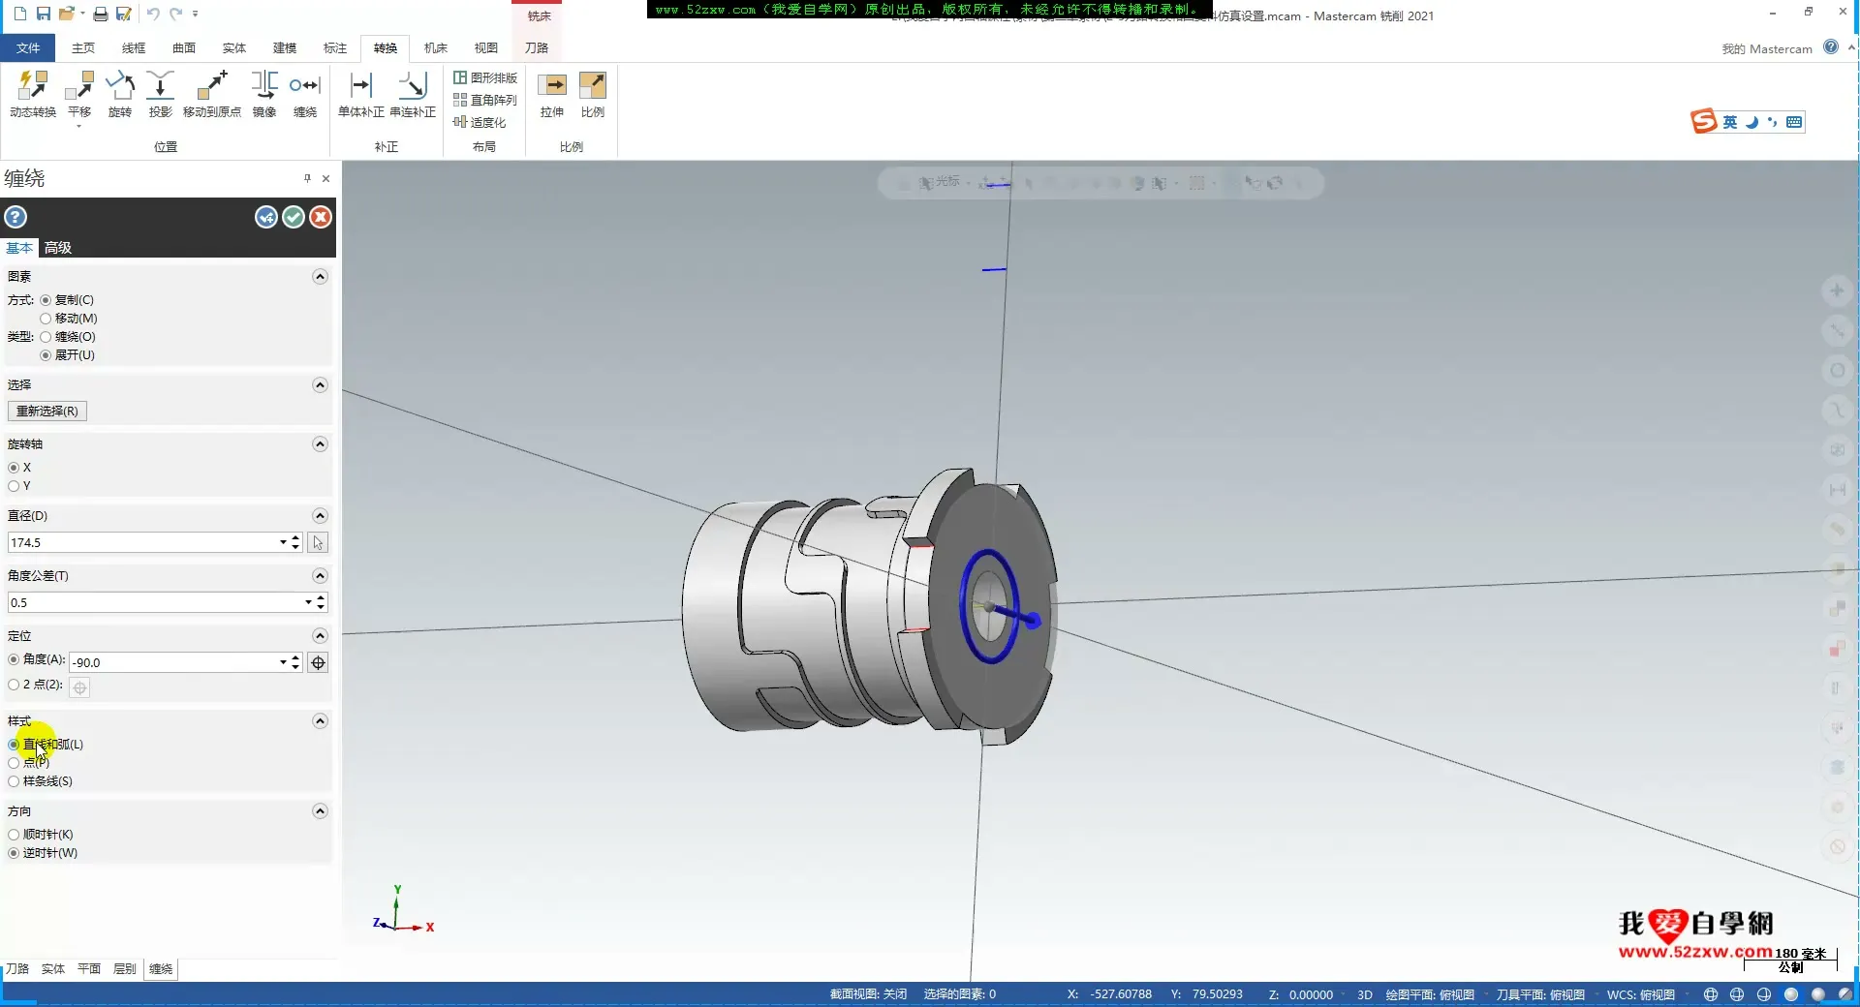The width and height of the screenshot is (1860, 1007).
Task: Open the Toolpaths (刀路) ribbon tab
Action: click(x=536, y=48)
